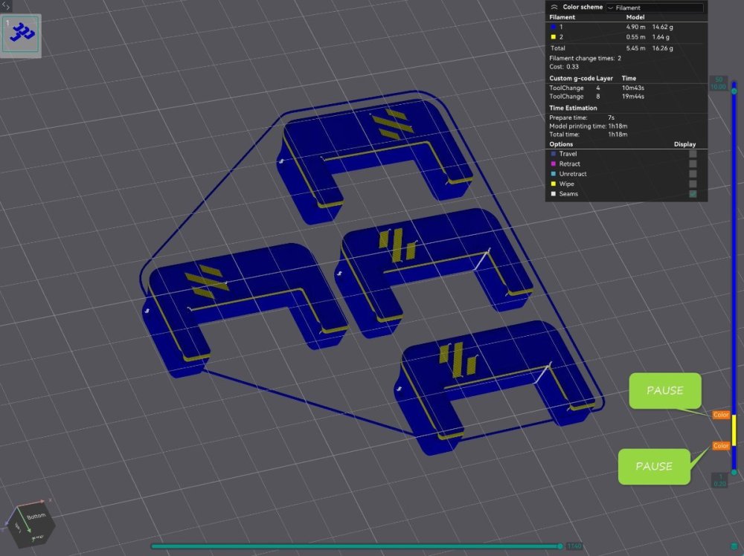Screen dimensions: 744x556
Task: Click the 19m44s tool change time
Action: point(633,96)
